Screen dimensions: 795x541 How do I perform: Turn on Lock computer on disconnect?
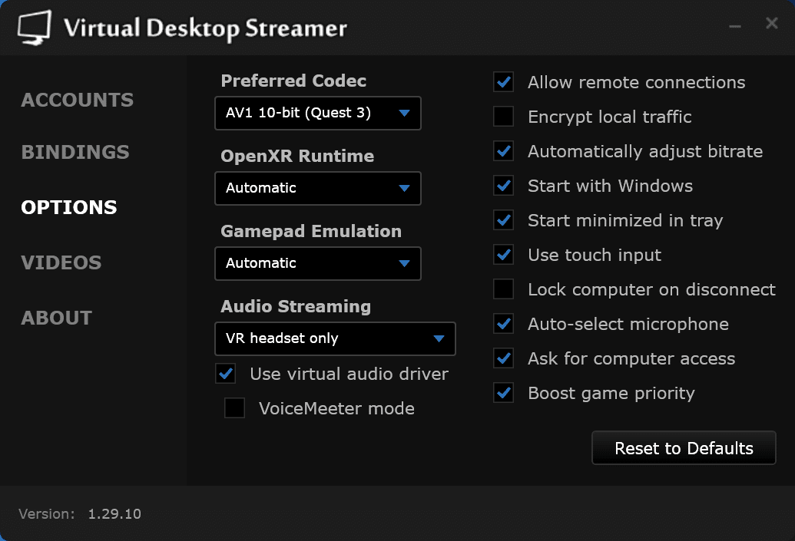coord(504,289)
